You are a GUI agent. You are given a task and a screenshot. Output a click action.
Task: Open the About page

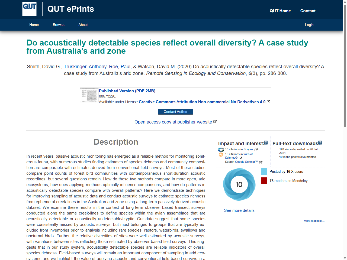coord(83,25)
